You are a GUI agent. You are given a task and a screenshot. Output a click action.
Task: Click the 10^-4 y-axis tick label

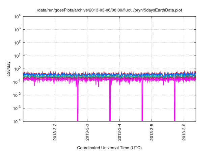pos(17,121)
